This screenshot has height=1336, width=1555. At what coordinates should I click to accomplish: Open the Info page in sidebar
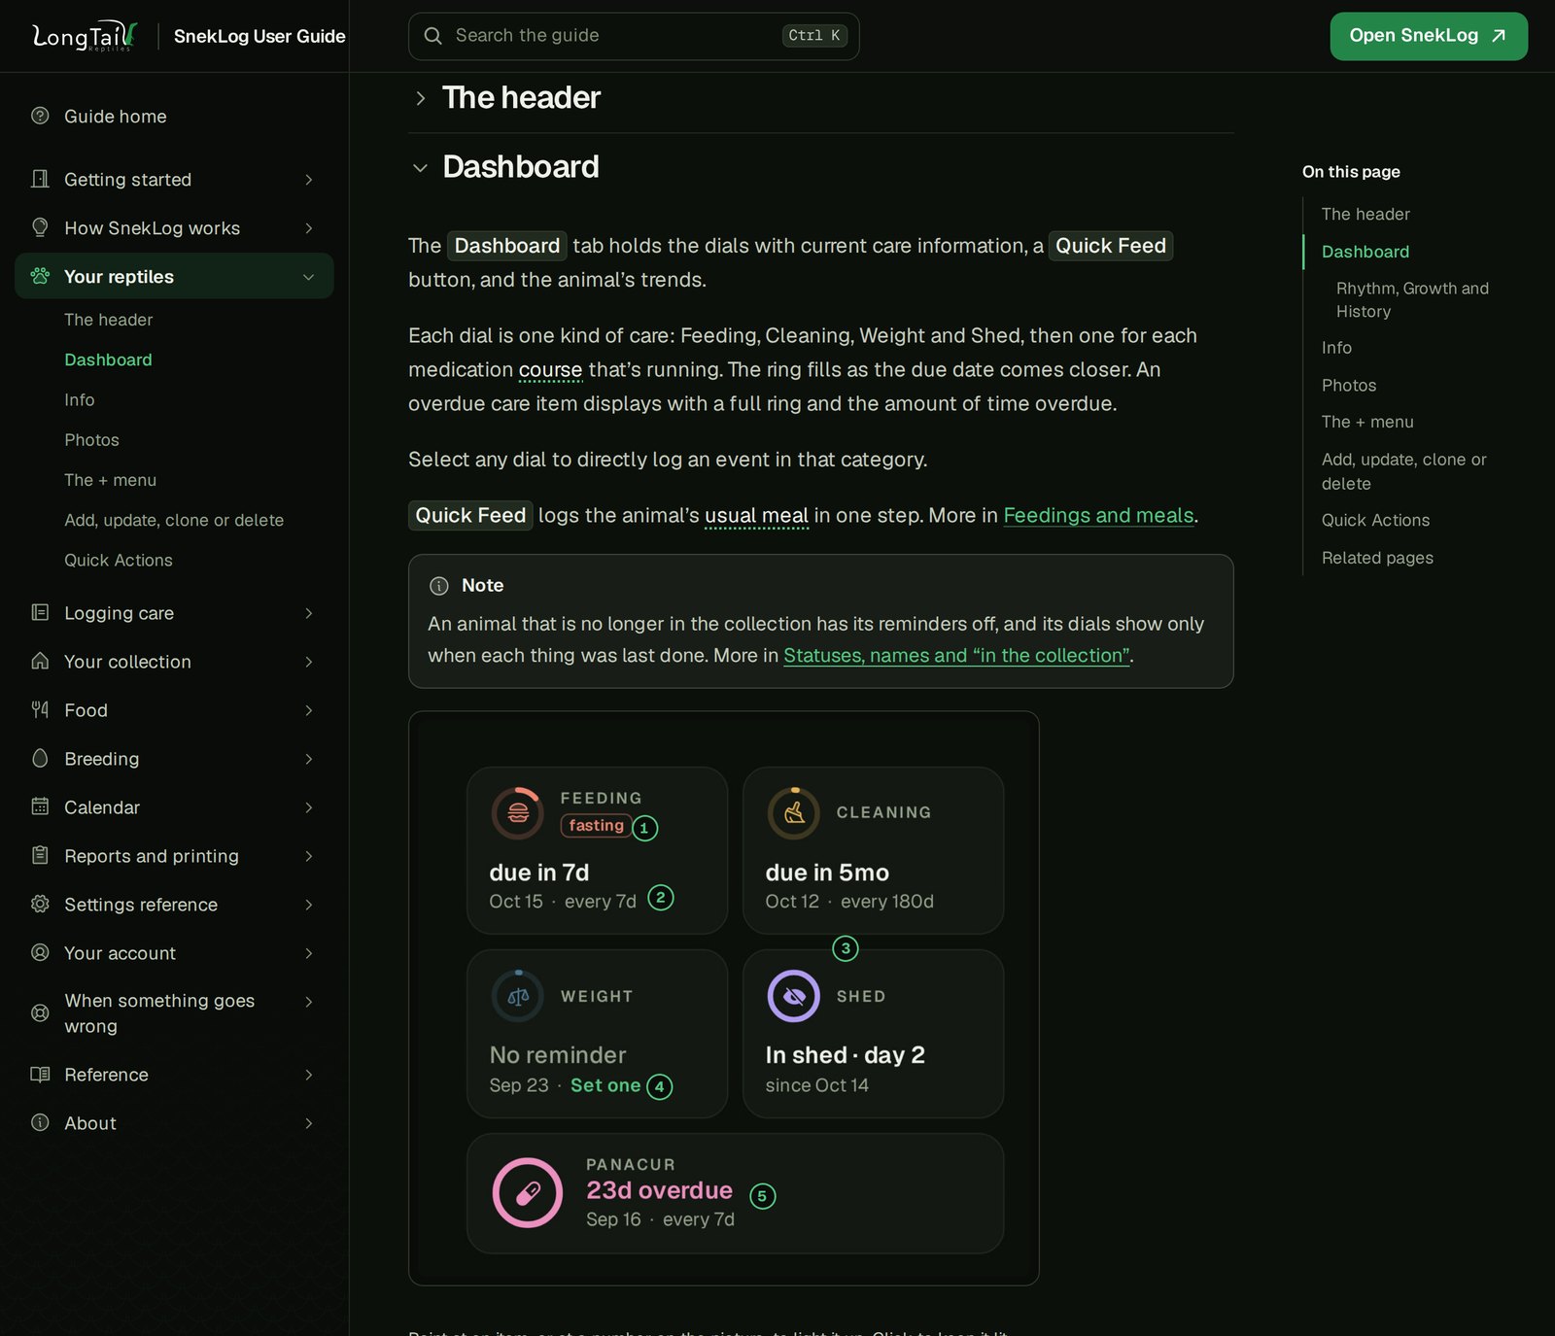pyautogui.click(x=80, y=399)
